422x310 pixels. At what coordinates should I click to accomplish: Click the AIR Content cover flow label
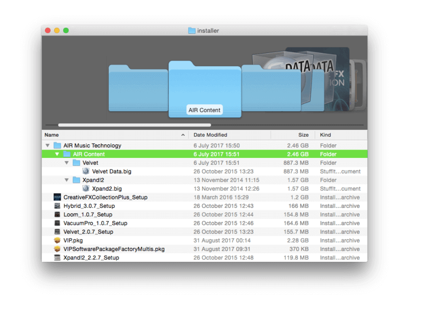[205, 110]
